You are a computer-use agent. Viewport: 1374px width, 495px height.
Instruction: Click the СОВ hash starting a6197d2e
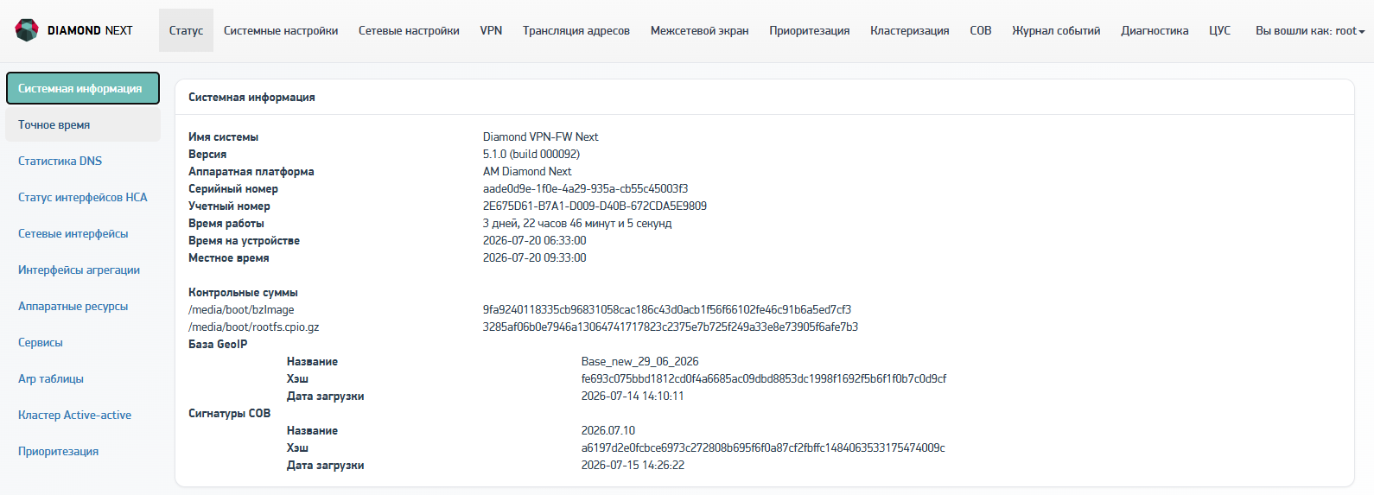click(763, 447)
